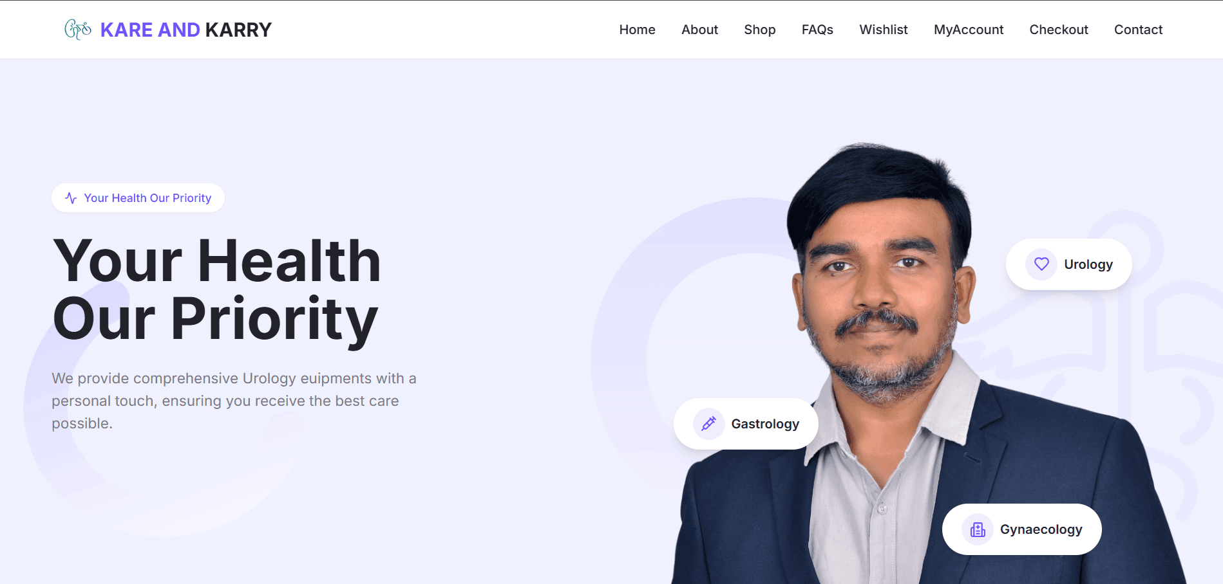Click the Contact nav link
The image size is (1223, 584).
point(1138,30)
